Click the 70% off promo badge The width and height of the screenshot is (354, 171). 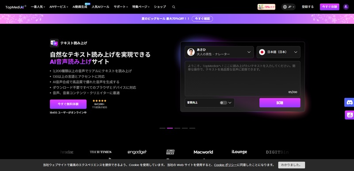[266, 7]
